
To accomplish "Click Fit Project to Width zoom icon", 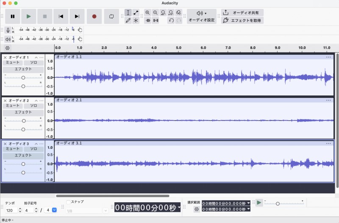I will point(171,13).
